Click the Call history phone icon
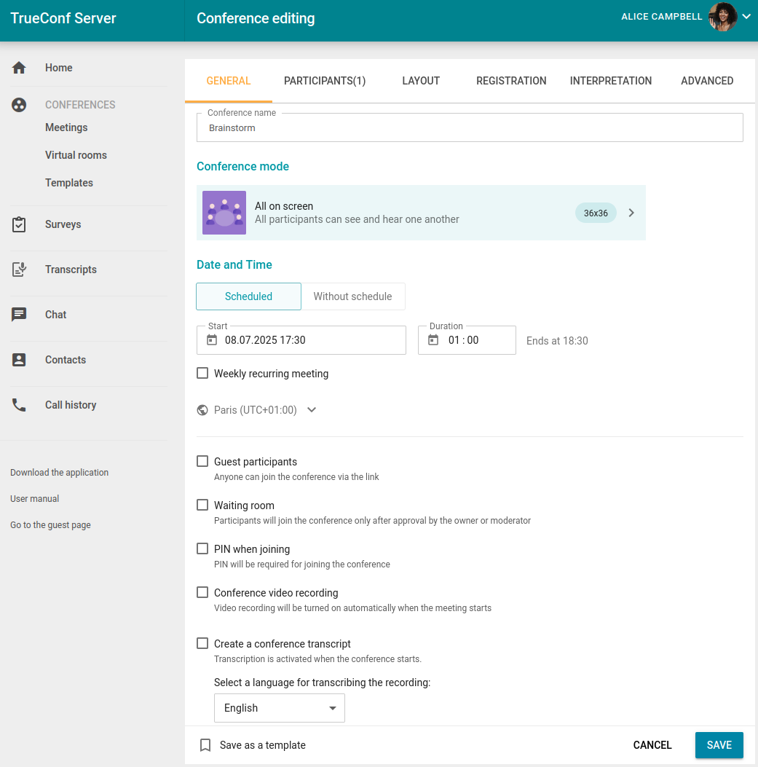The image size is (758, 767). tap(20, 405)
